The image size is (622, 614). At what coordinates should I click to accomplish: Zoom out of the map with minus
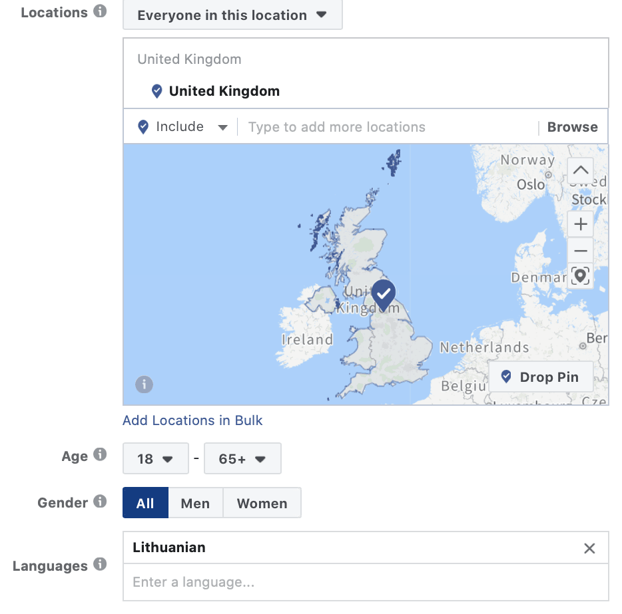581,251
